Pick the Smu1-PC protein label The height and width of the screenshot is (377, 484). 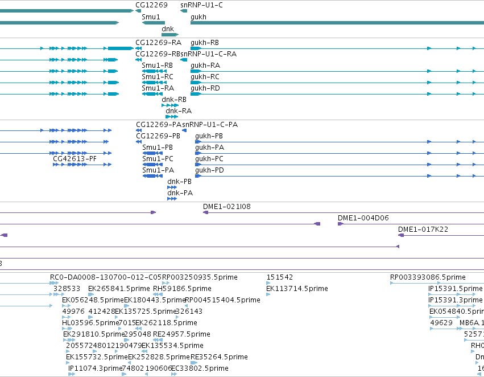(158, 159)
